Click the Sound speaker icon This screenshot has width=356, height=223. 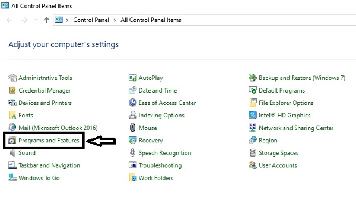click(x=12, y=152)
